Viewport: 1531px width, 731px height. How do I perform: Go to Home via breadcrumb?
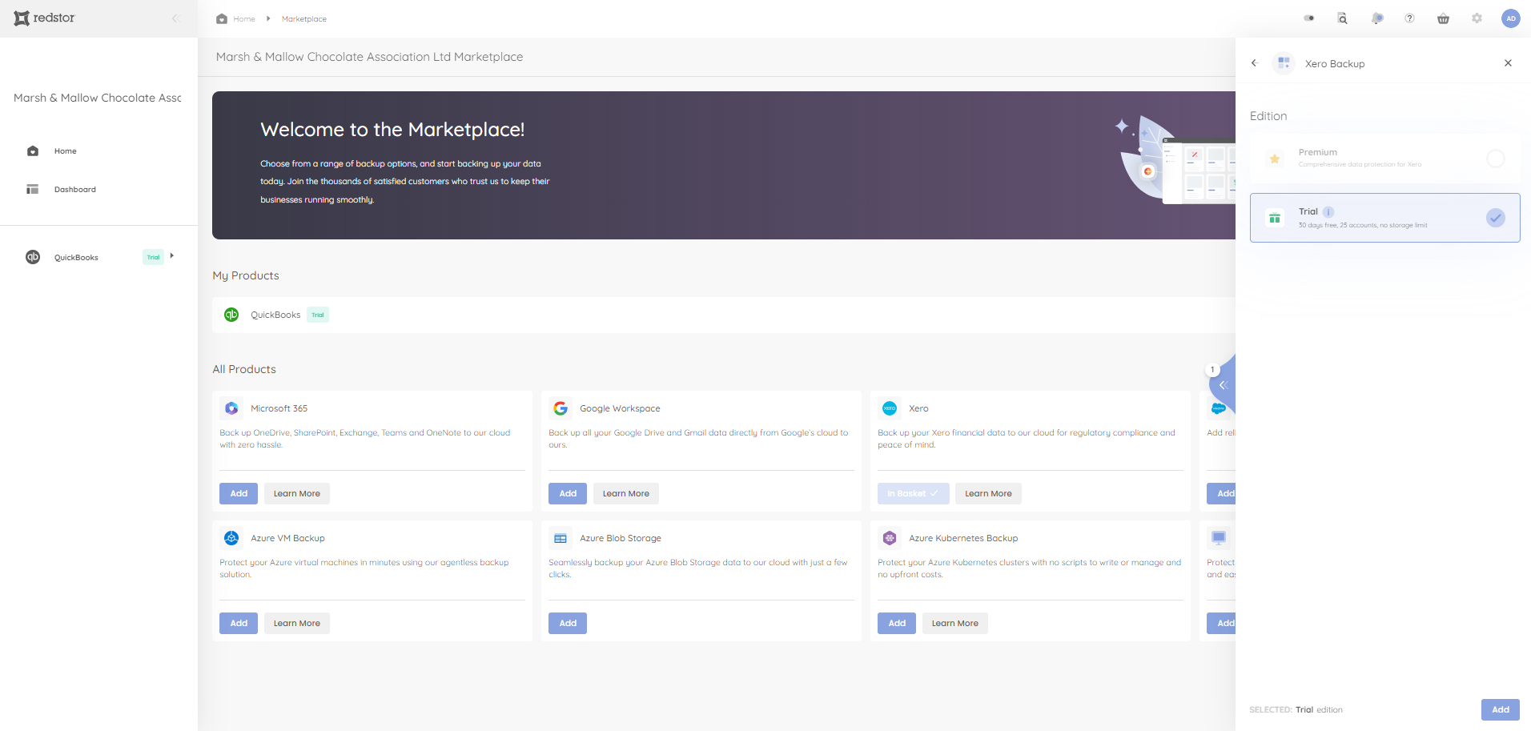pyautogui.click(x=244, y=19)
